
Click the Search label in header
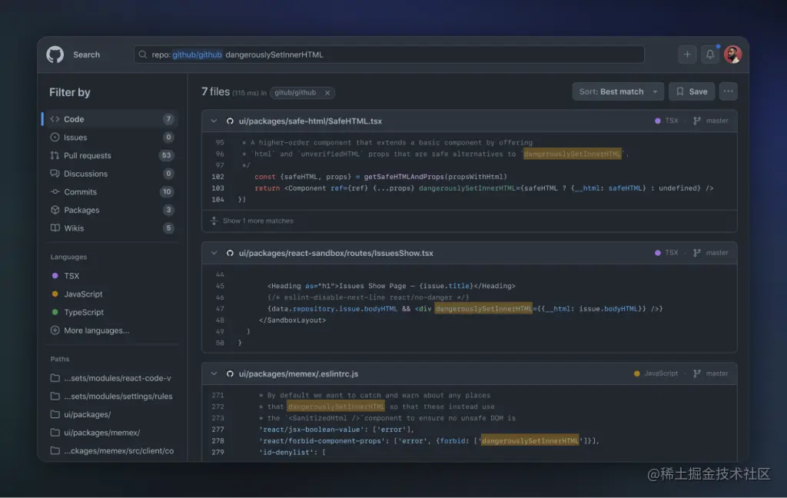pos(86,55)
